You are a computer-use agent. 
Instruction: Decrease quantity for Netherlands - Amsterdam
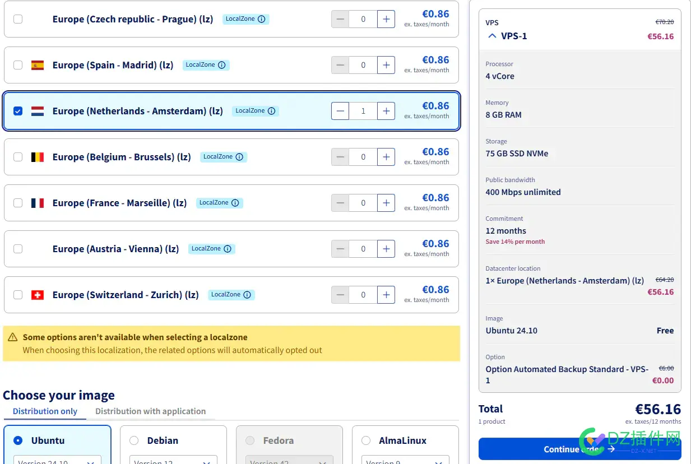coord(340,111)
